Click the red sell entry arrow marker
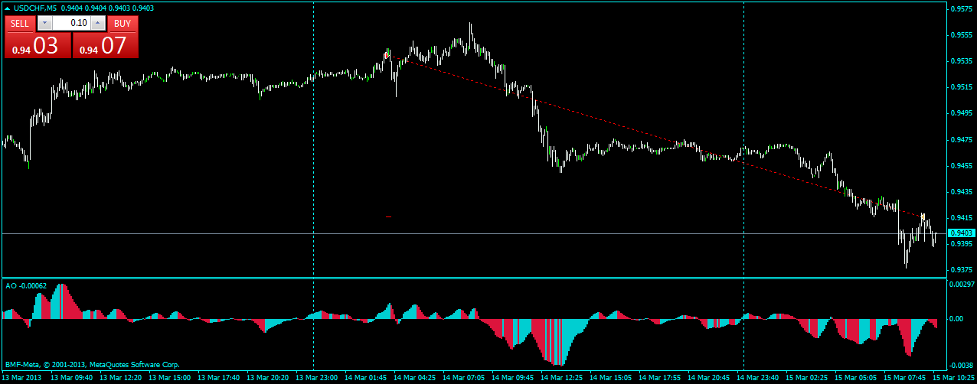This screenshot has height=384, width=977. 387,55
